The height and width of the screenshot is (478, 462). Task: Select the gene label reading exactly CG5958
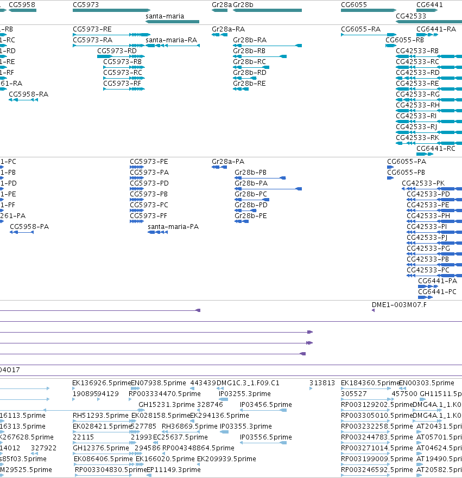[22, 5]
